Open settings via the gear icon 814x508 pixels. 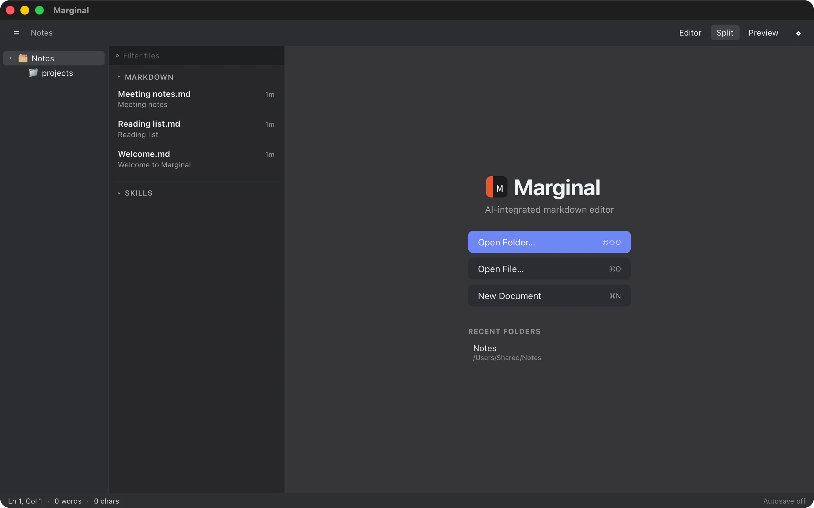(798, 33)
